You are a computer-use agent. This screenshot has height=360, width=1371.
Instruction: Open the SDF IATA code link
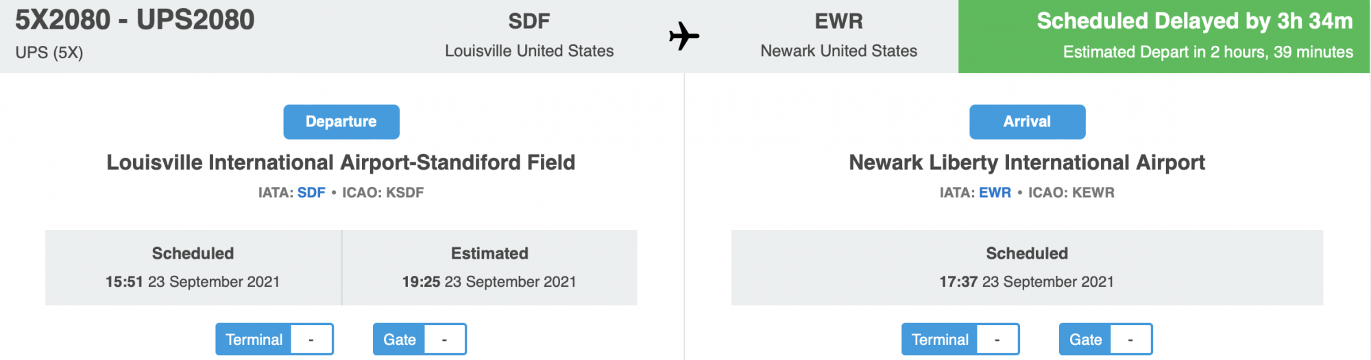pos(311,193)
